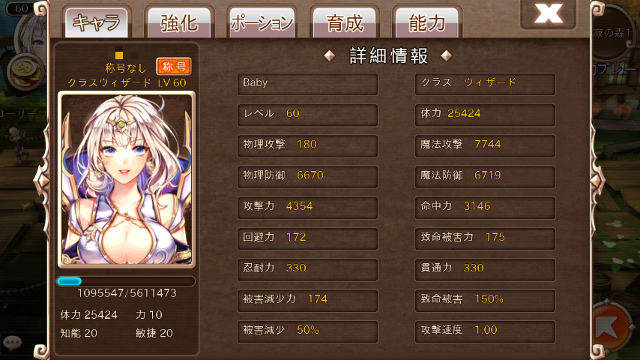The height and width of the screenshot is (360, 640).
Task: Select the yellow page indicator square
Action: pyautogui.click(x=118, y=55)
